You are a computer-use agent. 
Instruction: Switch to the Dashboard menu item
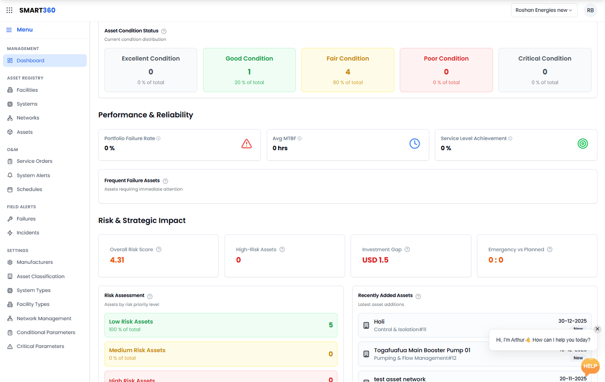click(x=30, y=60)
